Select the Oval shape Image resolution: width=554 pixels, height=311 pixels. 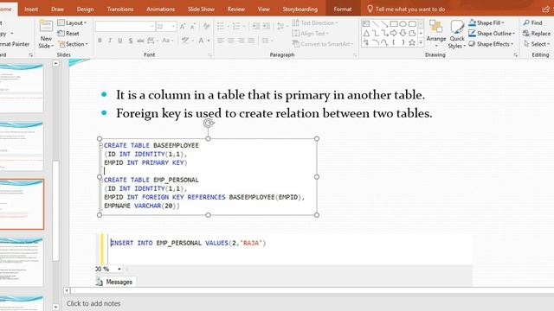403,24
